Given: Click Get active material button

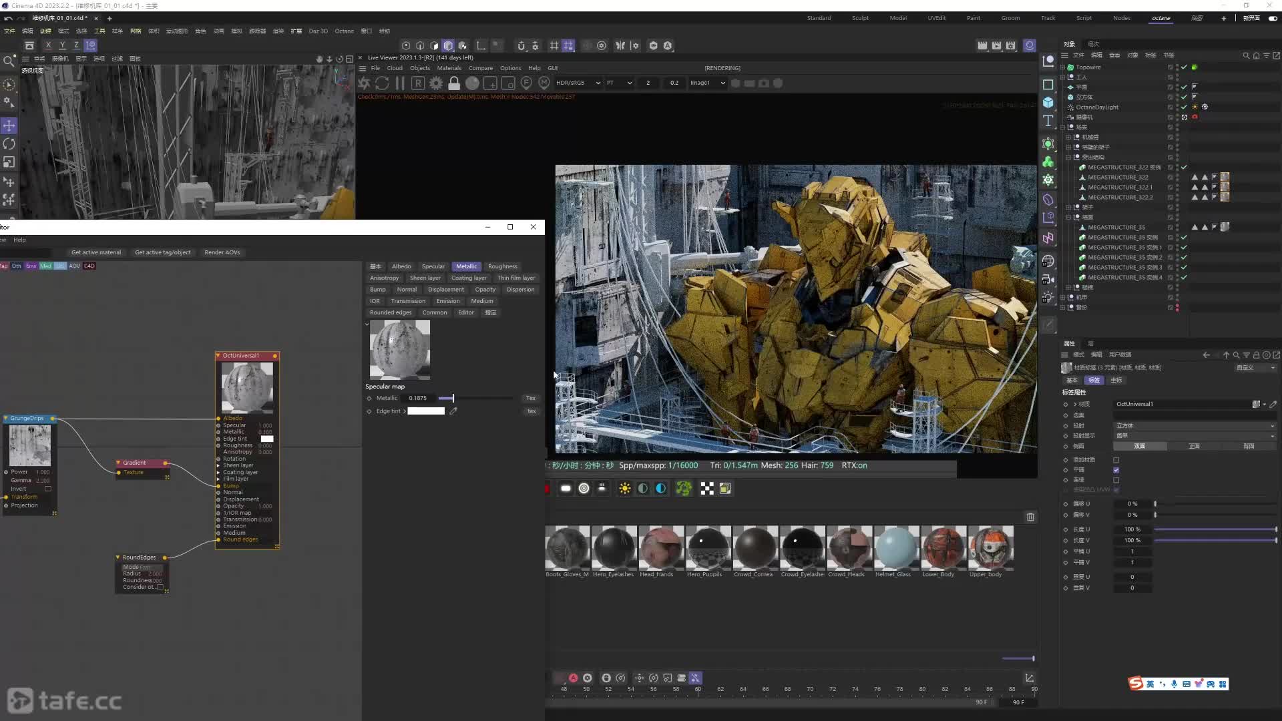Looking at the screenshot, I should coord(96,252).
